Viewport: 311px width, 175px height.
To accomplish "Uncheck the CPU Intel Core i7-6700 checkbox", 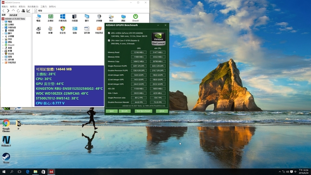I will tap(109, 41).
